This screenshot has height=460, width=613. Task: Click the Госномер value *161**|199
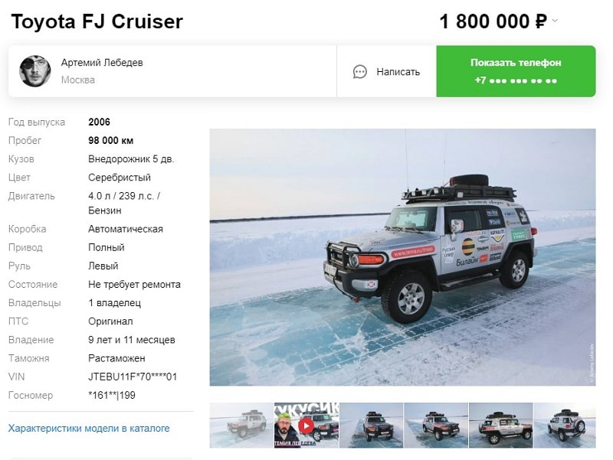coord(112,395)
